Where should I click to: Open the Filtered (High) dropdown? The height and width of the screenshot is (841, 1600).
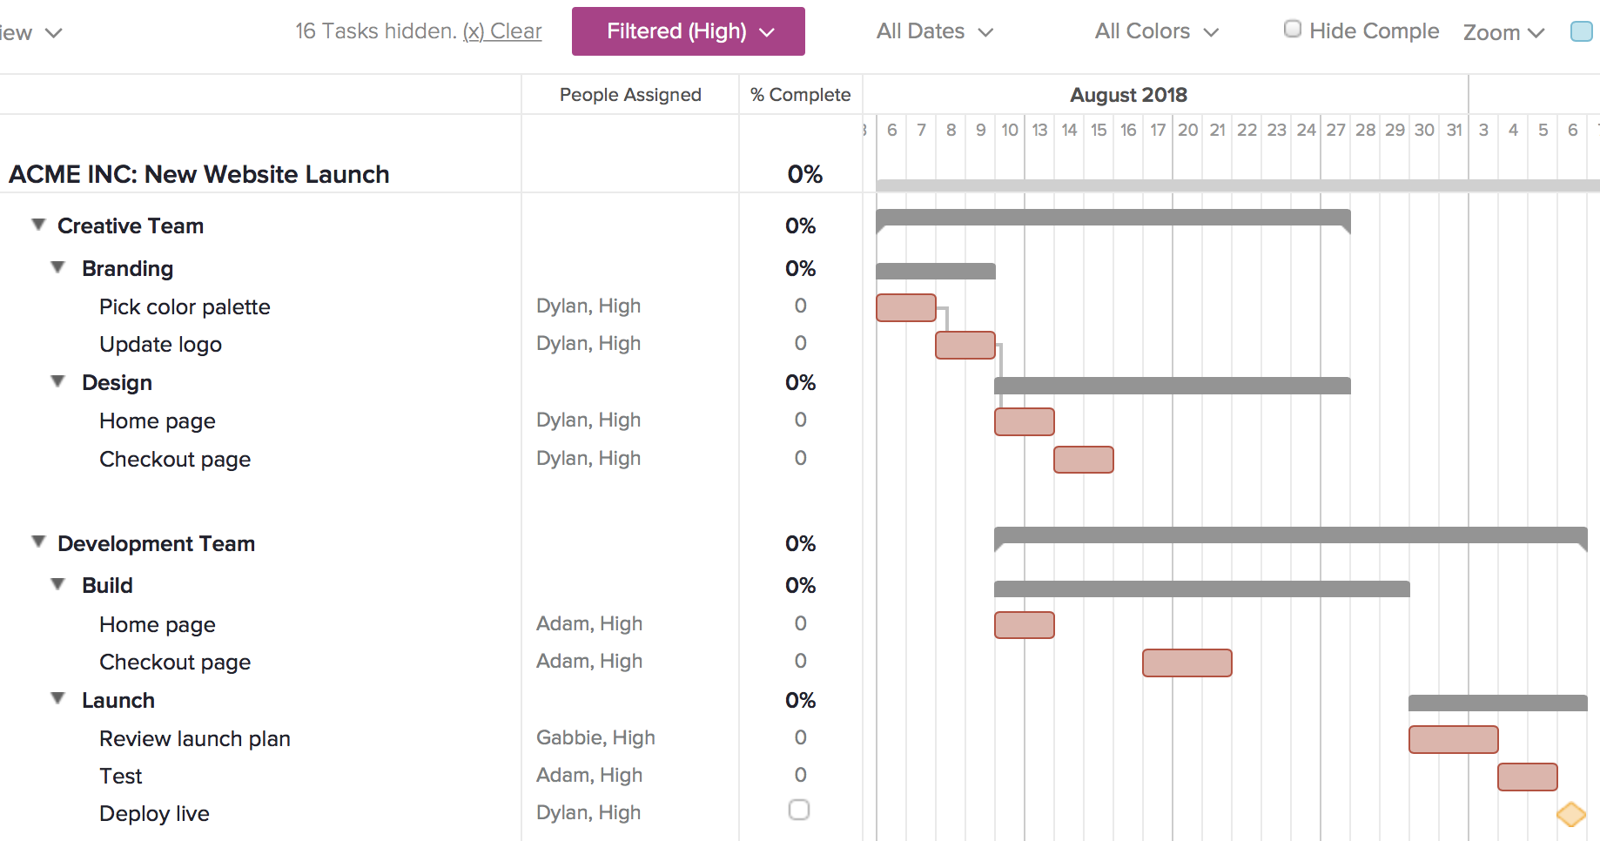(687, 30)
